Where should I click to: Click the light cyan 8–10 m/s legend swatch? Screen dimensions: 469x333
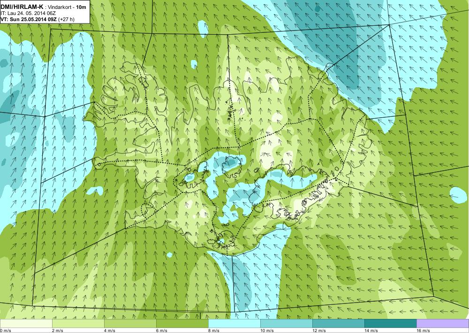[x=234, y=324]
